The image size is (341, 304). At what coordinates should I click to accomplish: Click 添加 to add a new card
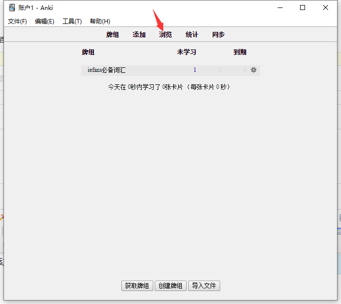[x=139, y=35]
